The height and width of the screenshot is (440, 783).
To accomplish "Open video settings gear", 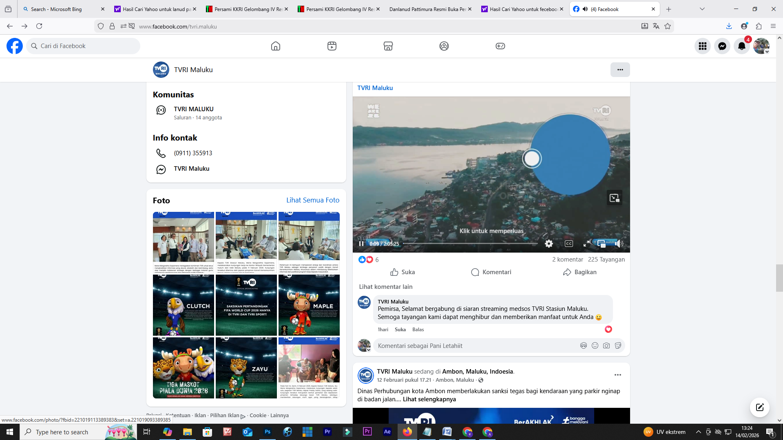I will tap(549, 244).
